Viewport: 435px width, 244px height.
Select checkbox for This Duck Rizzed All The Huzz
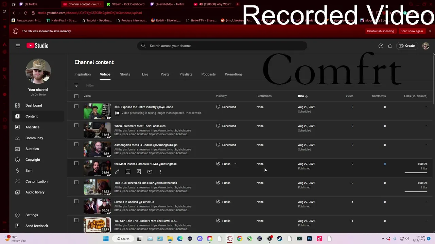pos(76,182)
